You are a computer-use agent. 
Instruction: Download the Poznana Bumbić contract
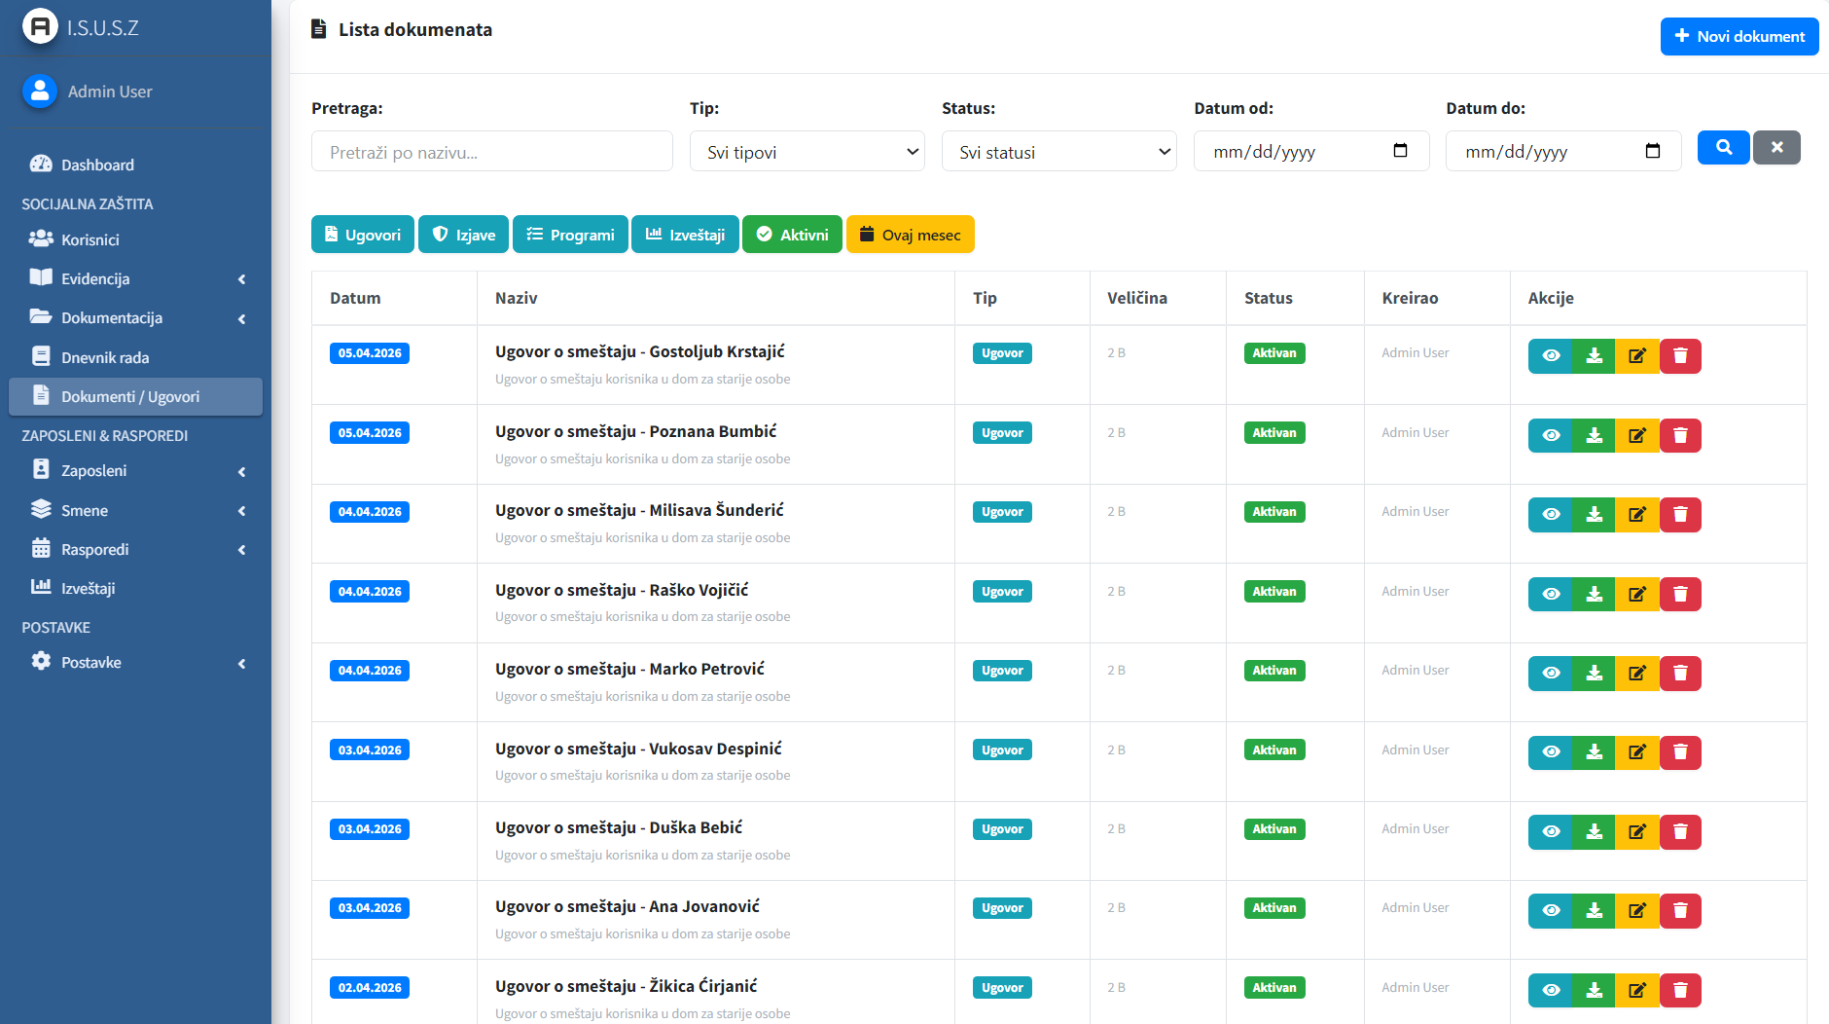[1594, 436]
